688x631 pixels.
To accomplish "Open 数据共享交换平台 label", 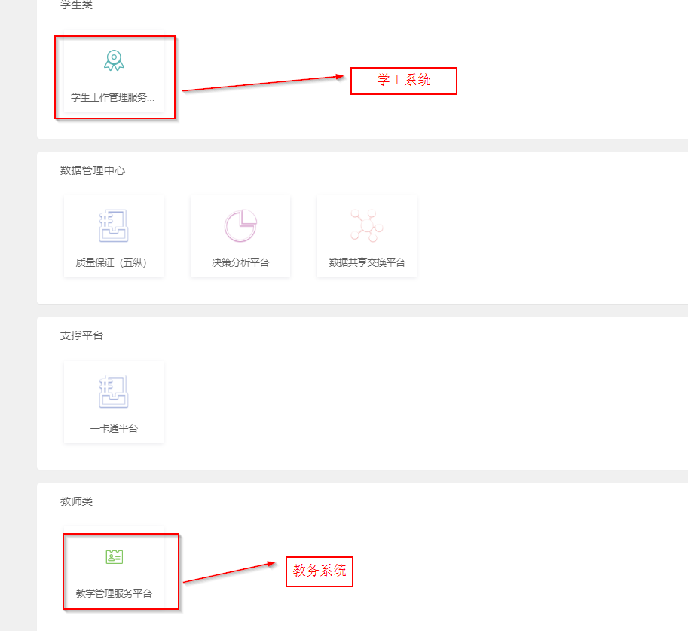I will pyautogui.click(x=367, y=262).
